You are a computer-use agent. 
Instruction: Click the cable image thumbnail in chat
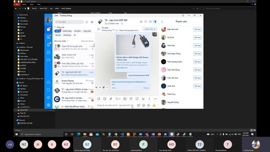tap(132, 45)
